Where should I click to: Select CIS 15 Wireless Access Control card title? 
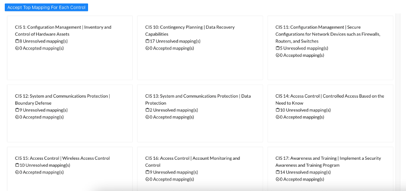click(62, 158)
